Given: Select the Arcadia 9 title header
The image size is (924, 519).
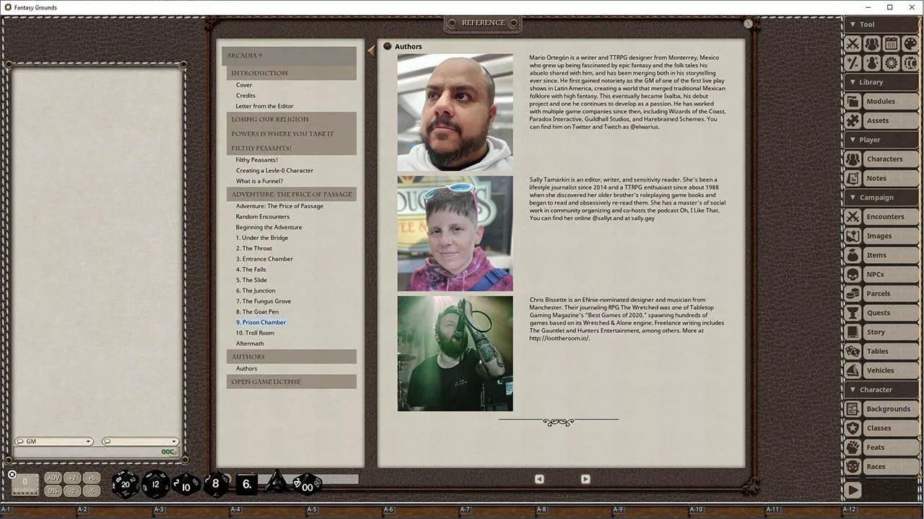Looking at the screenshot, I should 289,56.
